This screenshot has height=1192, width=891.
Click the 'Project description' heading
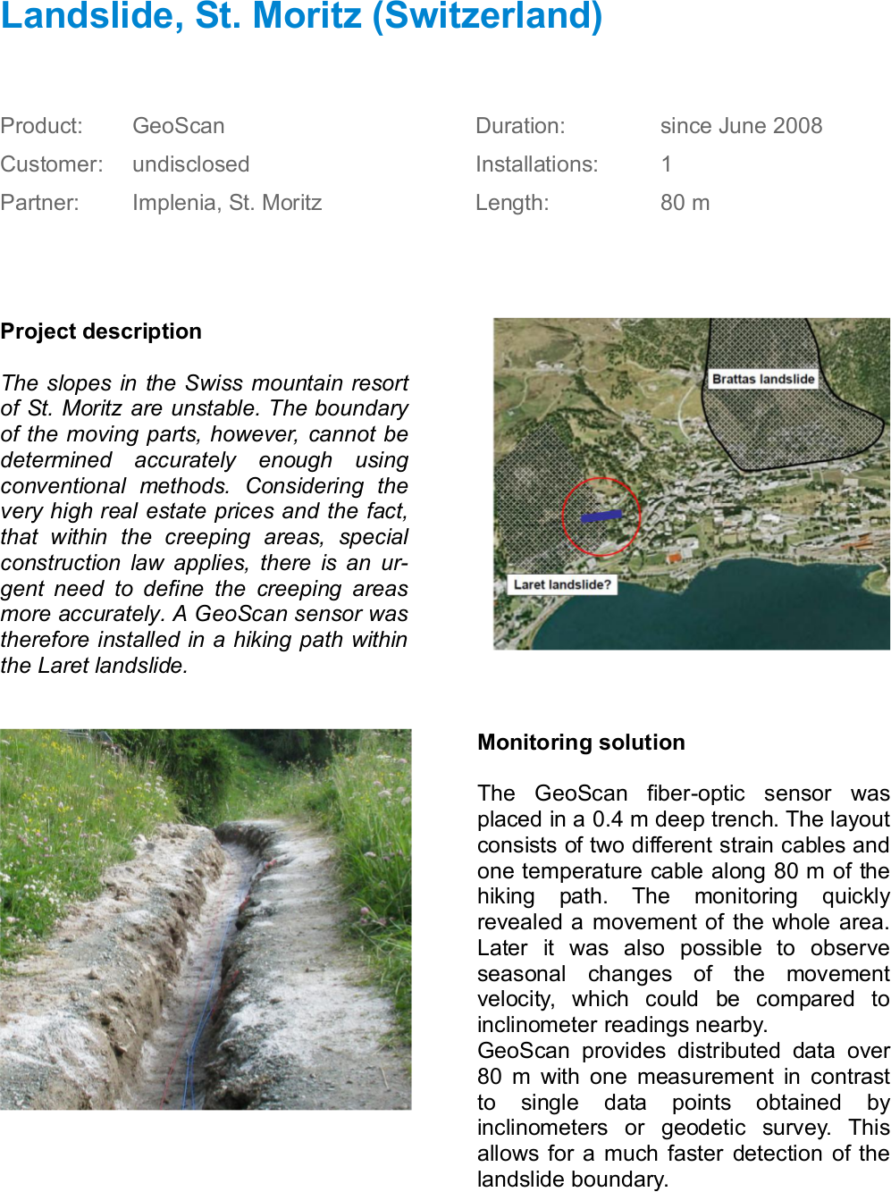point(101,332)
